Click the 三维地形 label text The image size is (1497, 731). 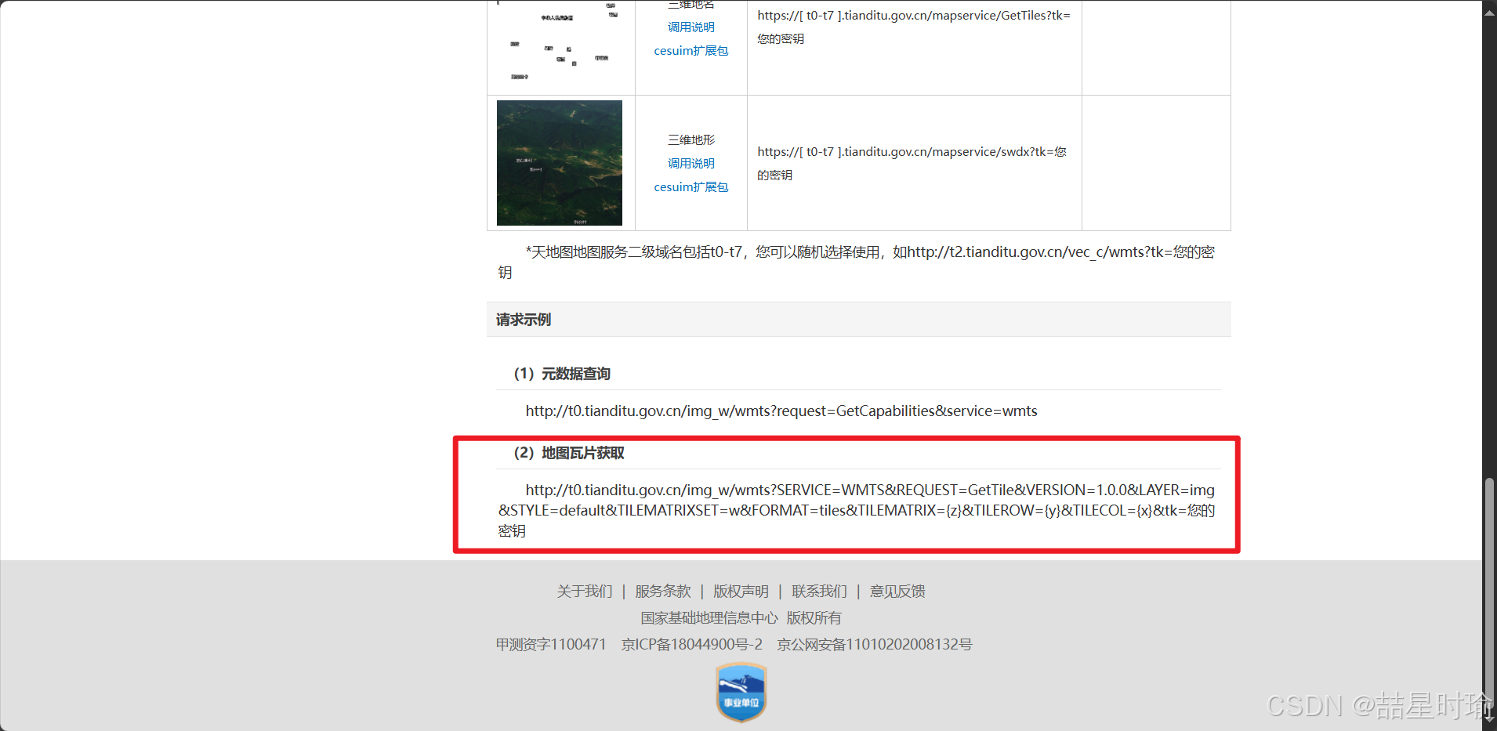point(691,139)
